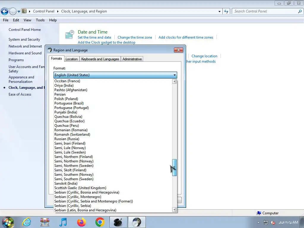Click Change the time zone link
This screenshot has width=304, height=228.
click(x=135, y=37)
